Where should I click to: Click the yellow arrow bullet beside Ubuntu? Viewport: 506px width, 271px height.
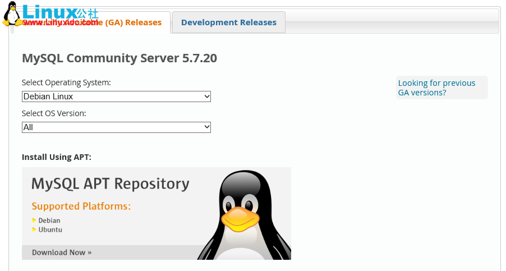pos(34,229)
